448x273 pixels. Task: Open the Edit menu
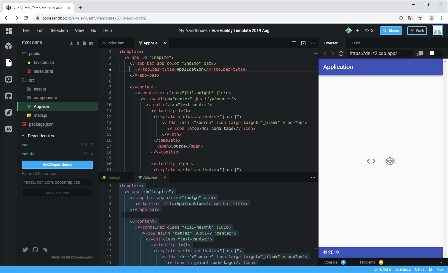(x=40, y=30)
